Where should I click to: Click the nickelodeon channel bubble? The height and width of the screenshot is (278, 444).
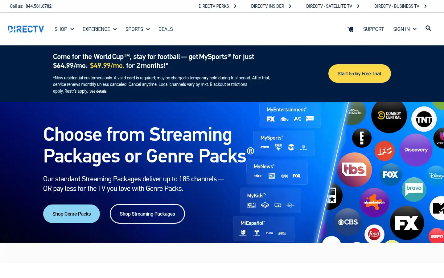(374, 203)
